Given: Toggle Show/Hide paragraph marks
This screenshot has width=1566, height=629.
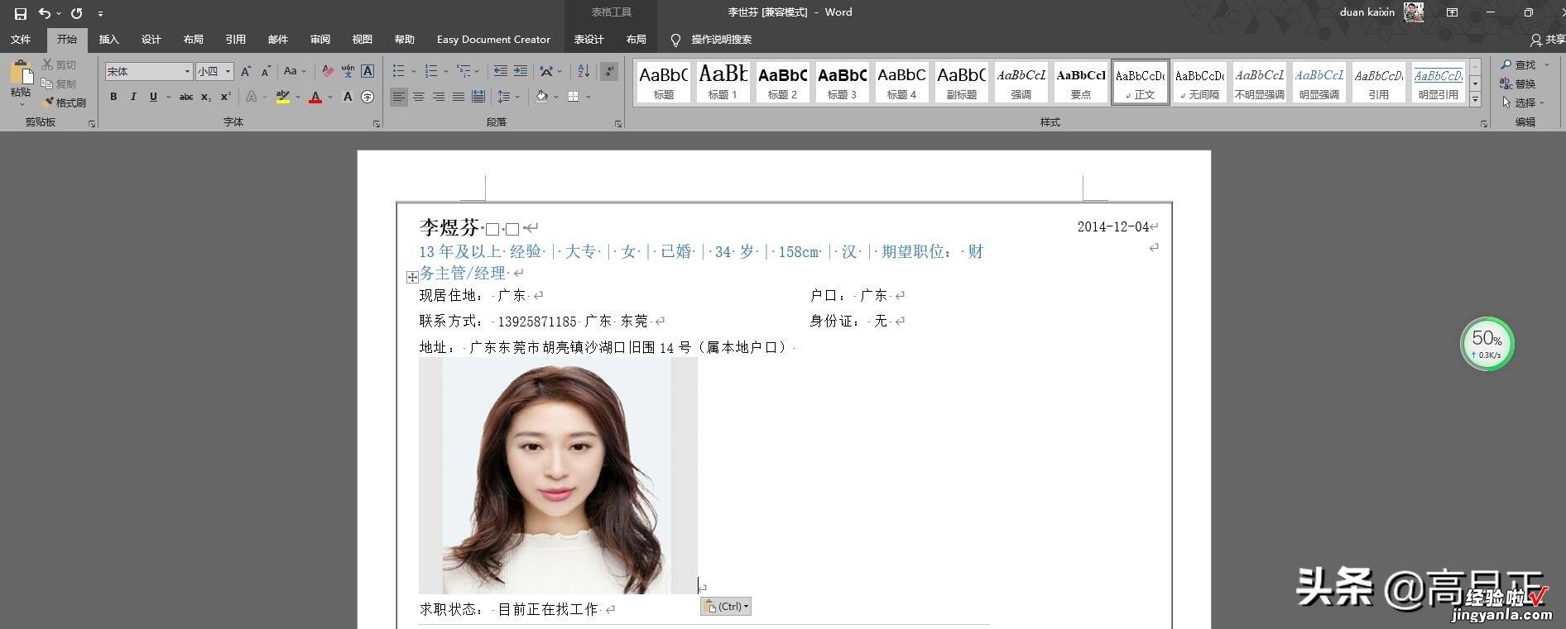Looking at the screenshot, I should (609, 72).
